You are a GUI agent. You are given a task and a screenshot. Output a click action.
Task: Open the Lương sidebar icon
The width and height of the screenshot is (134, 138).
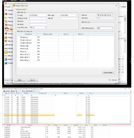point(6,63)
